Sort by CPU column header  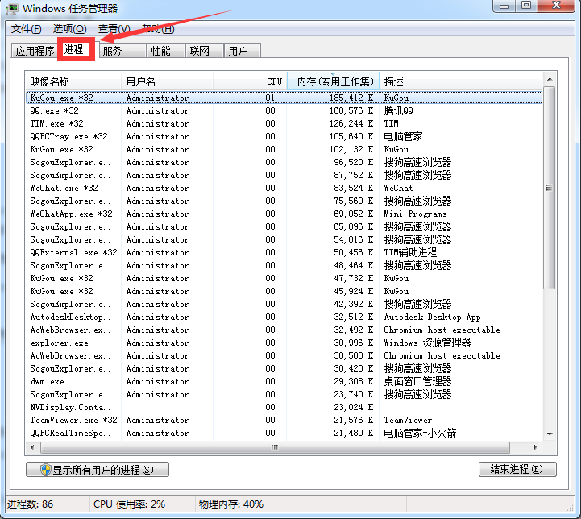(250, 81)
